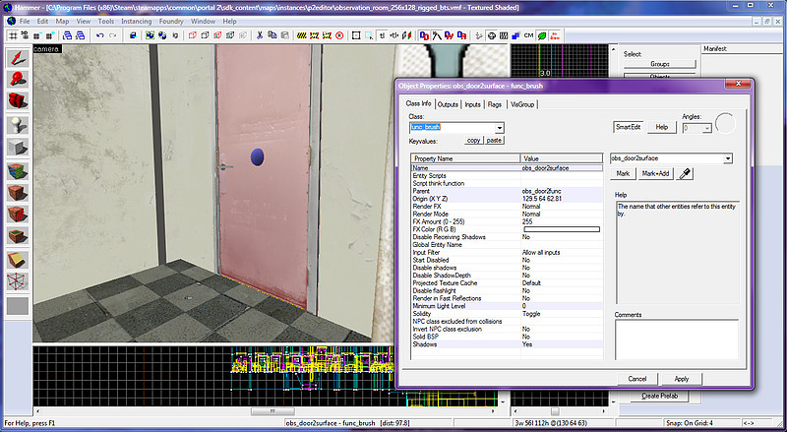Select the Entity tool with pawn icon

(x=18, y=124)
